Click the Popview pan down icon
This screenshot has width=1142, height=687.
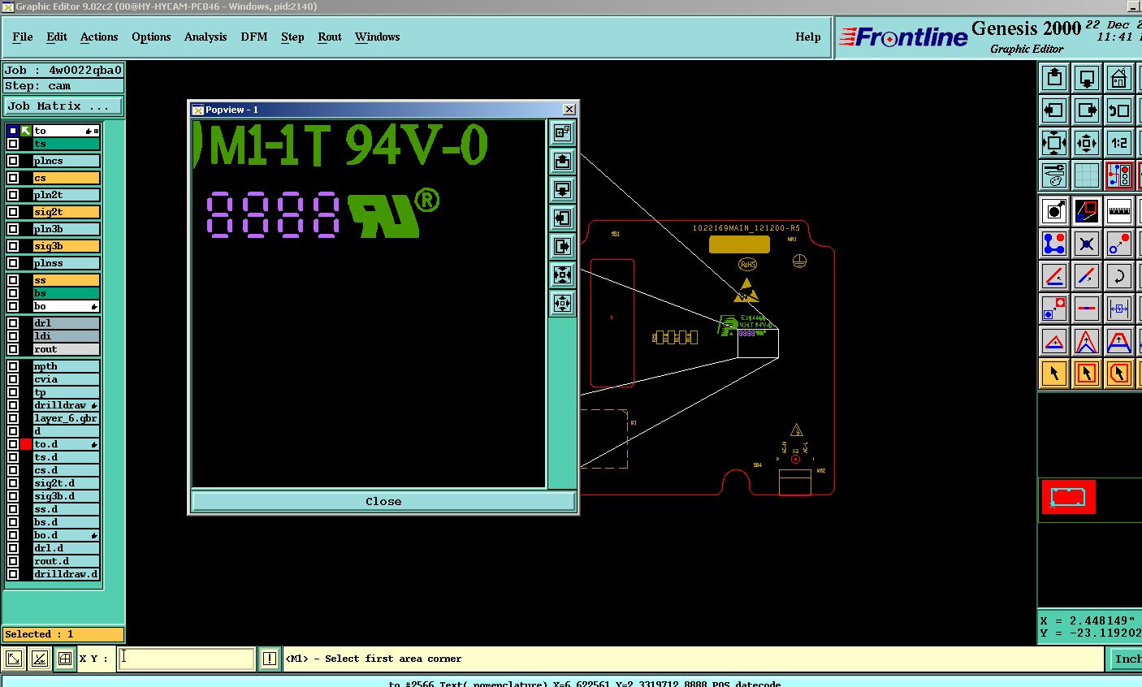pos(562,189)
